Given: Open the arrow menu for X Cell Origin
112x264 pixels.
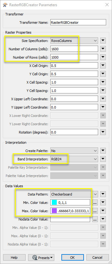Looking at the screenshot, I should [103, 66].
